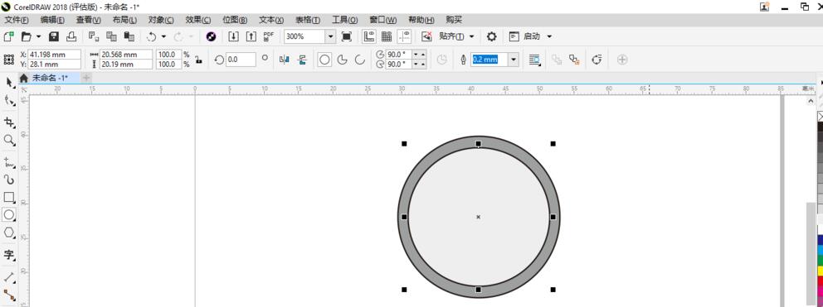Viewport: 823px width, 307px height.
Task: Open the 对象 menu
Action: [161, 20]
